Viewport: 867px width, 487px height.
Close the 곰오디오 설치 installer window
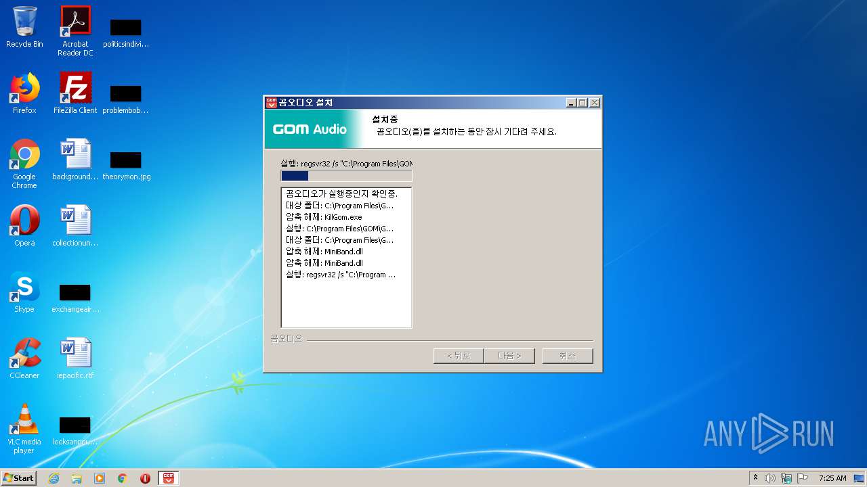594,103
